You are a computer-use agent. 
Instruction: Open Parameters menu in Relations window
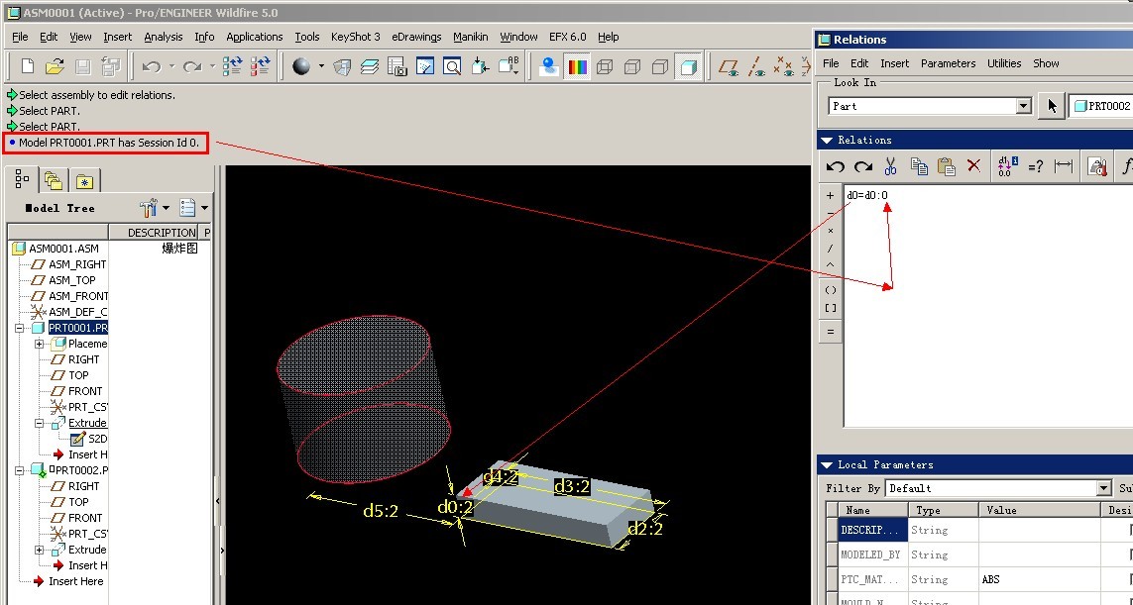coord(948,63)
